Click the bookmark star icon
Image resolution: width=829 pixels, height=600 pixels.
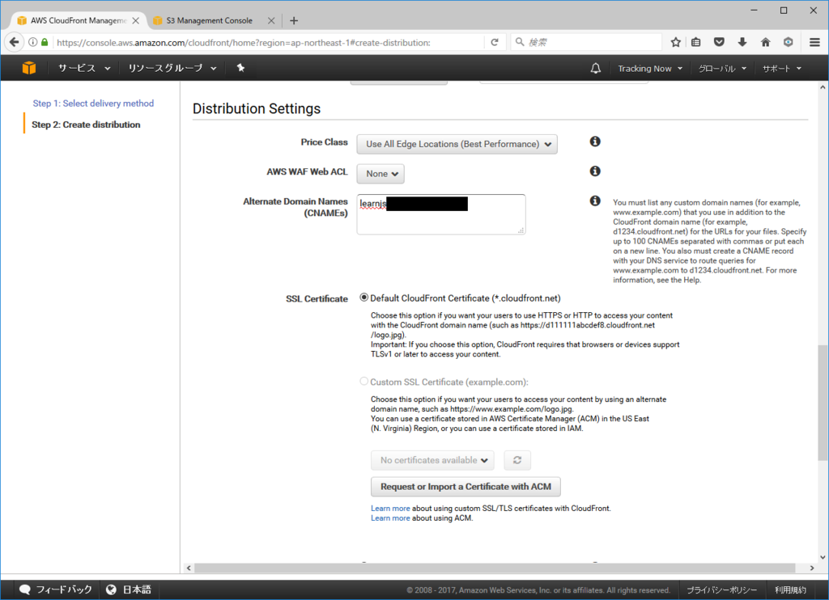676,42
